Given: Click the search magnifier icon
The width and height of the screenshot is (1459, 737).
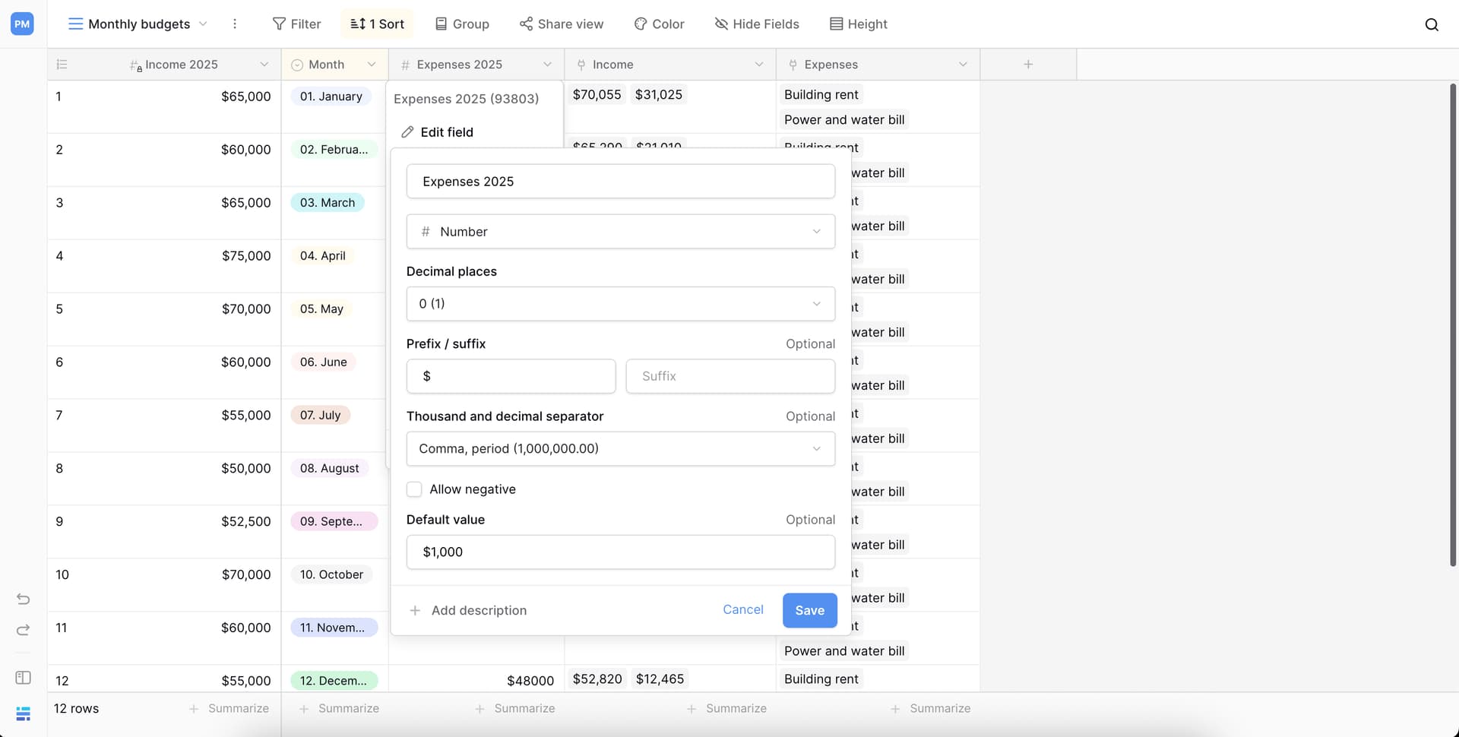Looking at the screenshot, I should [1431, 24].
